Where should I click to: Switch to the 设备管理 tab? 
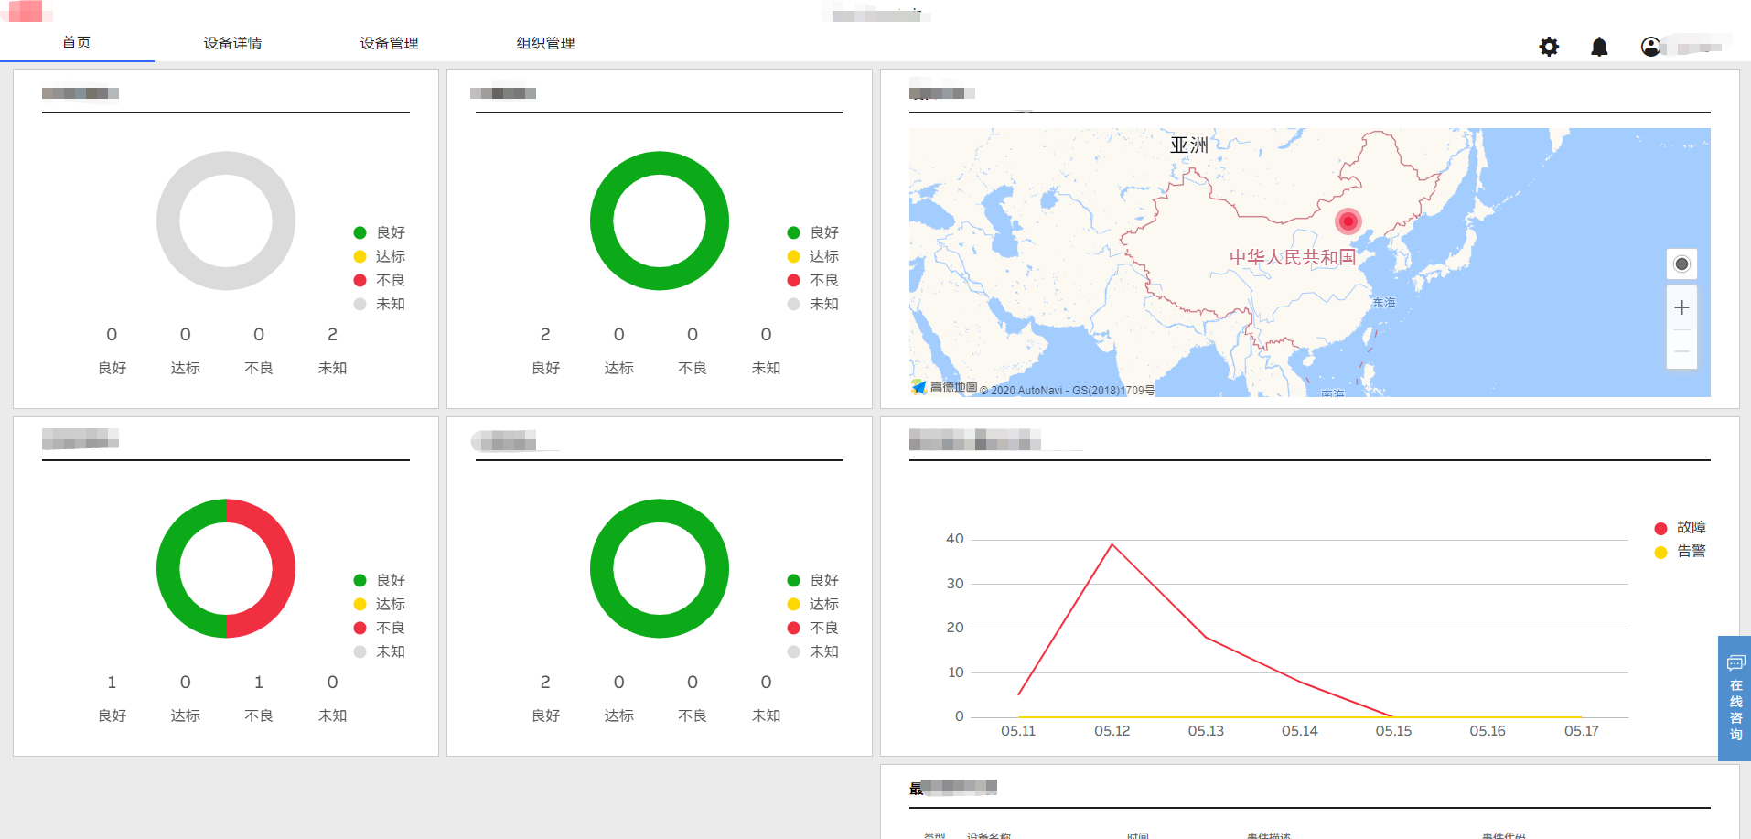pos(388,42)
